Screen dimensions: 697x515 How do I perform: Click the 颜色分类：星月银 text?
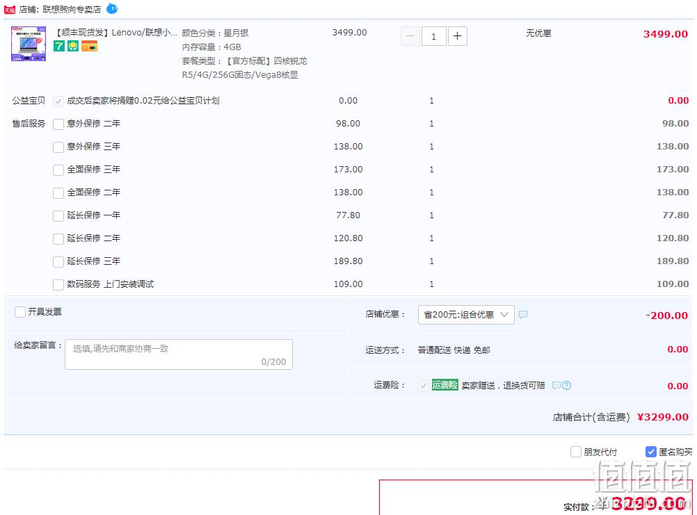point(215,33)
